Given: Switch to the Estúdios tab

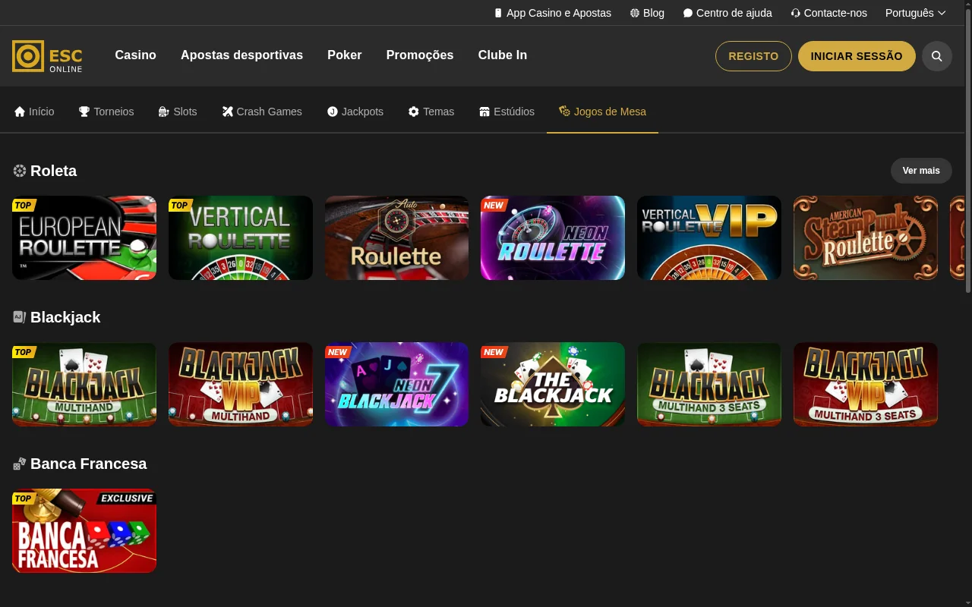Looking at the screenshot, I should (507, 112).
